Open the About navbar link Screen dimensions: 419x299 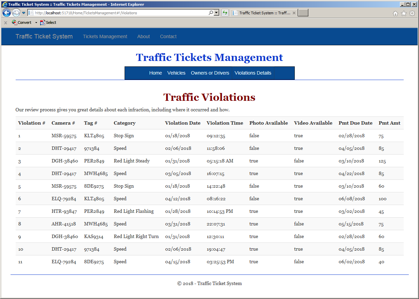click(x=144, y=36)
